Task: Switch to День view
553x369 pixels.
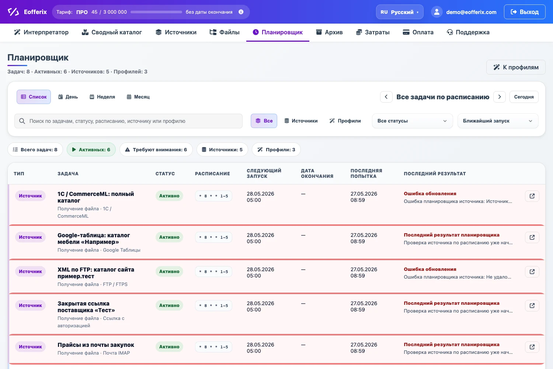Action: point(68,97)
